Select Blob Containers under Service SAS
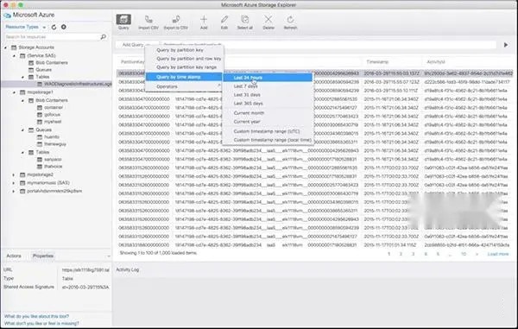 click(x=52, y=63)
